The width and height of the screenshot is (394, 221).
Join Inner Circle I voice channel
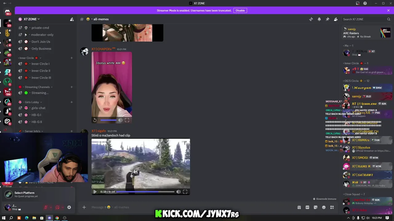[x=46, y=64]
